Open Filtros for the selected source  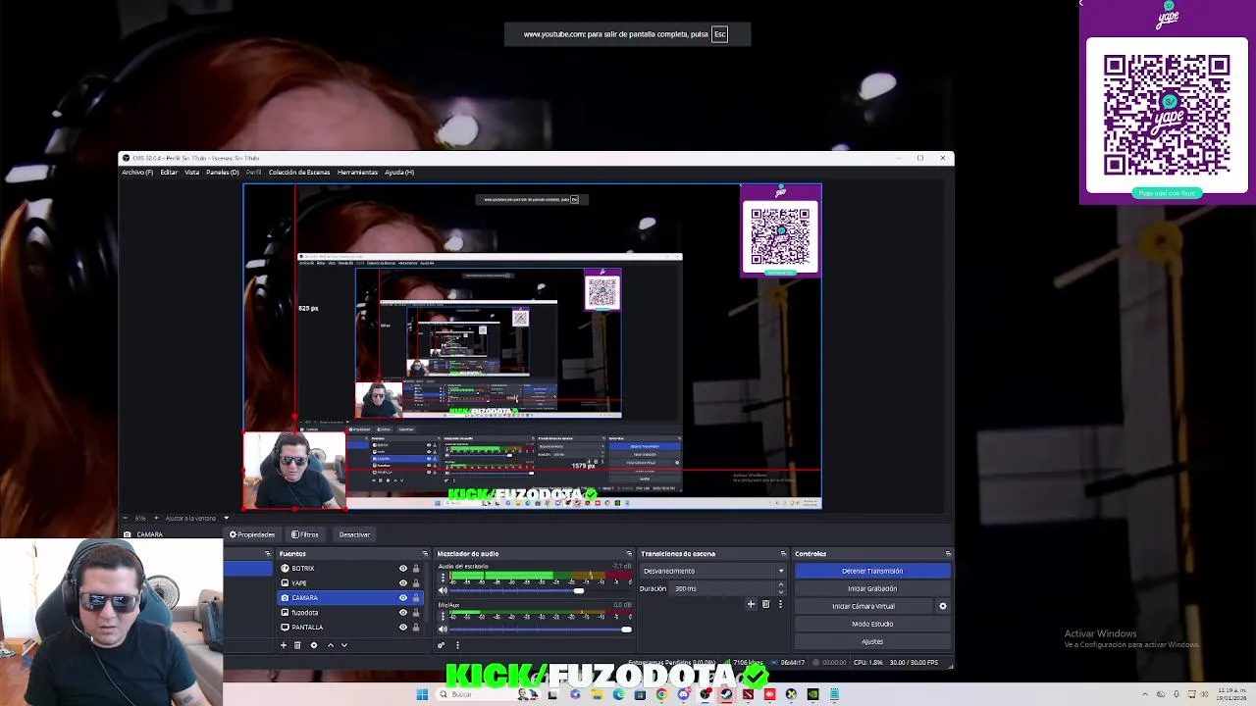pyautogui.click(x=305, y=534)
